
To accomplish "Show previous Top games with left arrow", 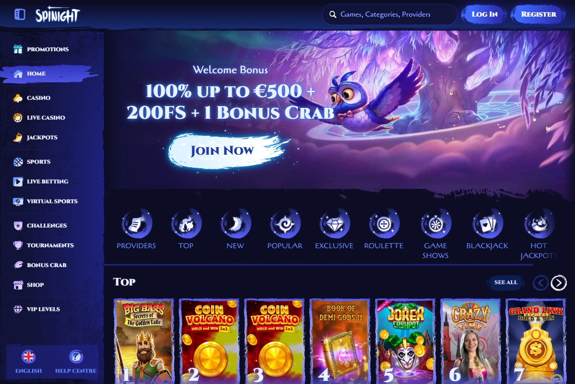I will (x=540, y=283).
